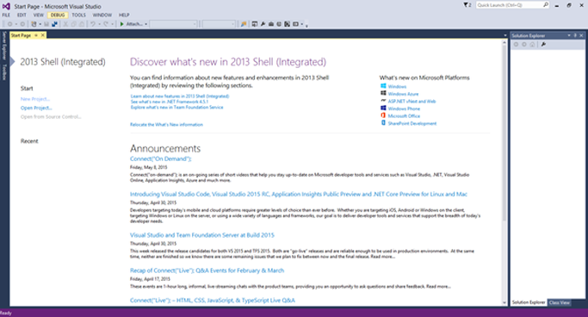The image size is (588, 317).
Task: Open the DEBUG menu
Action: [x=58, y=15]
